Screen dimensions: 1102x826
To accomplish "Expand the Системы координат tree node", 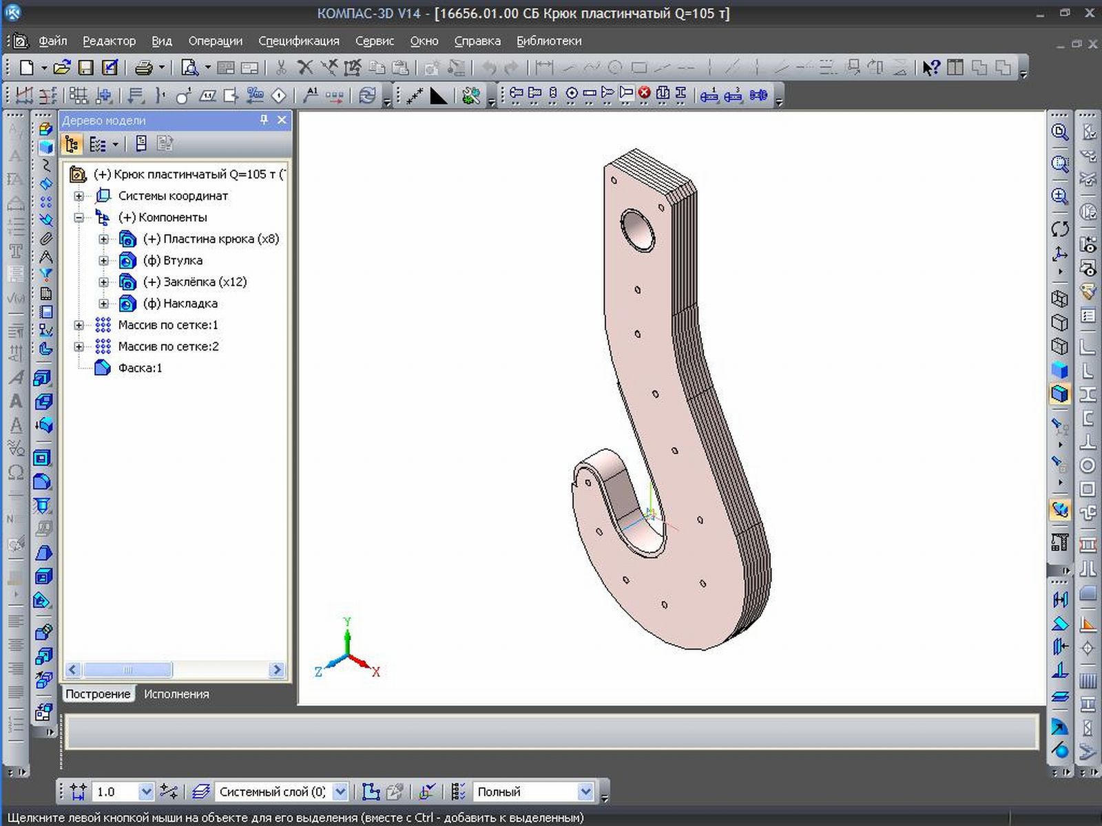I will pyautogui.click(x=79, y=196).
